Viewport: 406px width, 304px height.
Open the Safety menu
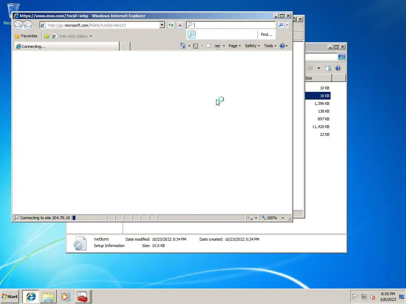[252, 46]
